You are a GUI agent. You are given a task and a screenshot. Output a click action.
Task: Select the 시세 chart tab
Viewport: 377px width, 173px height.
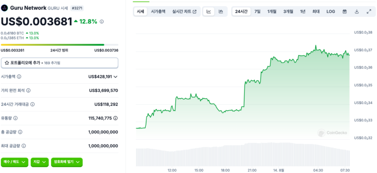click(141, 12)
